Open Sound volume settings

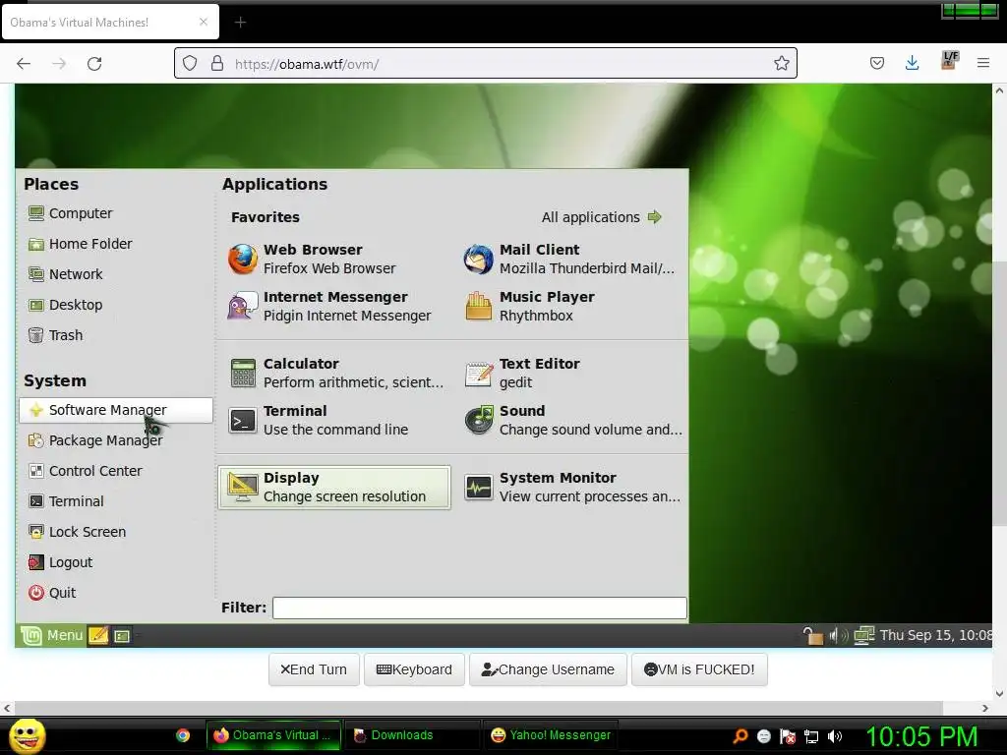point(571,421)
